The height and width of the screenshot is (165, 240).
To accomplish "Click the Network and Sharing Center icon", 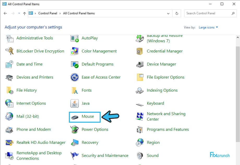I will (x=140, y=116).
